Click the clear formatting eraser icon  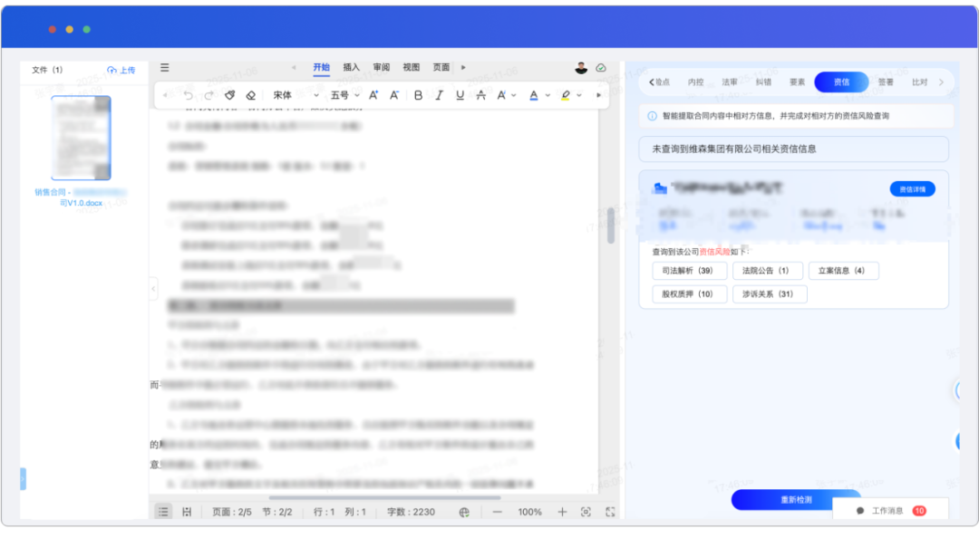[250, 95]
